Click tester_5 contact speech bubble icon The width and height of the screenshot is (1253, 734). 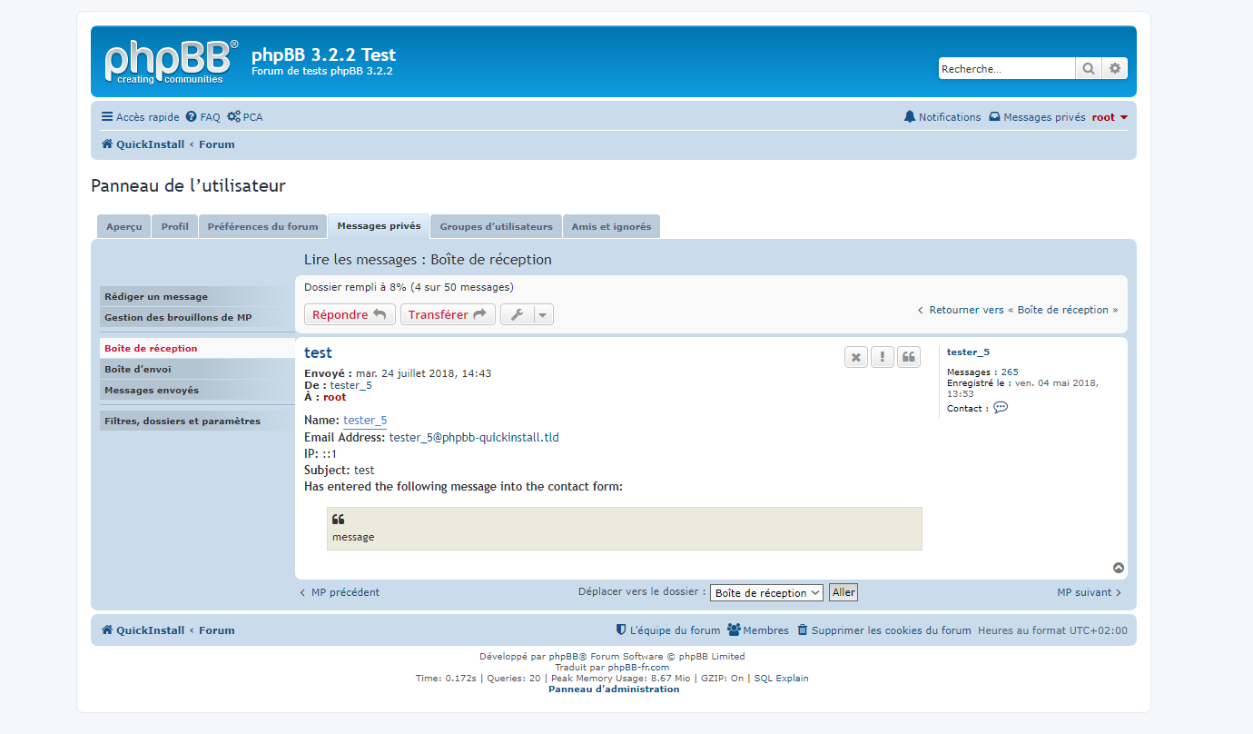[1001, 408]
